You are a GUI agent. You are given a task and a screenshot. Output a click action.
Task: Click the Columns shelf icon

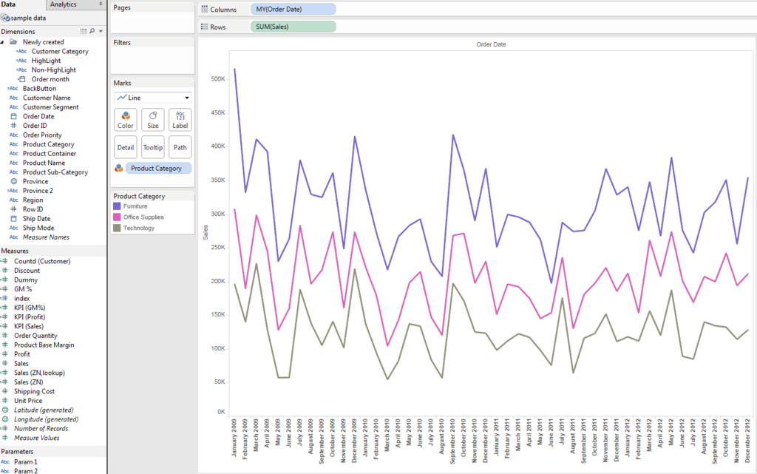click(205, 9)
